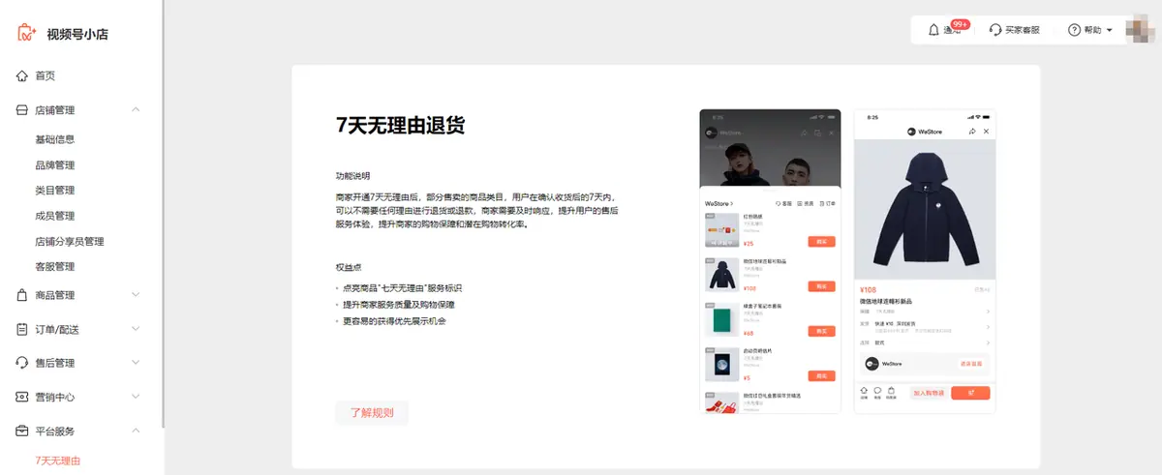Click the 营销中心 menu label
1162x475 pixels.
pos(55,397)
